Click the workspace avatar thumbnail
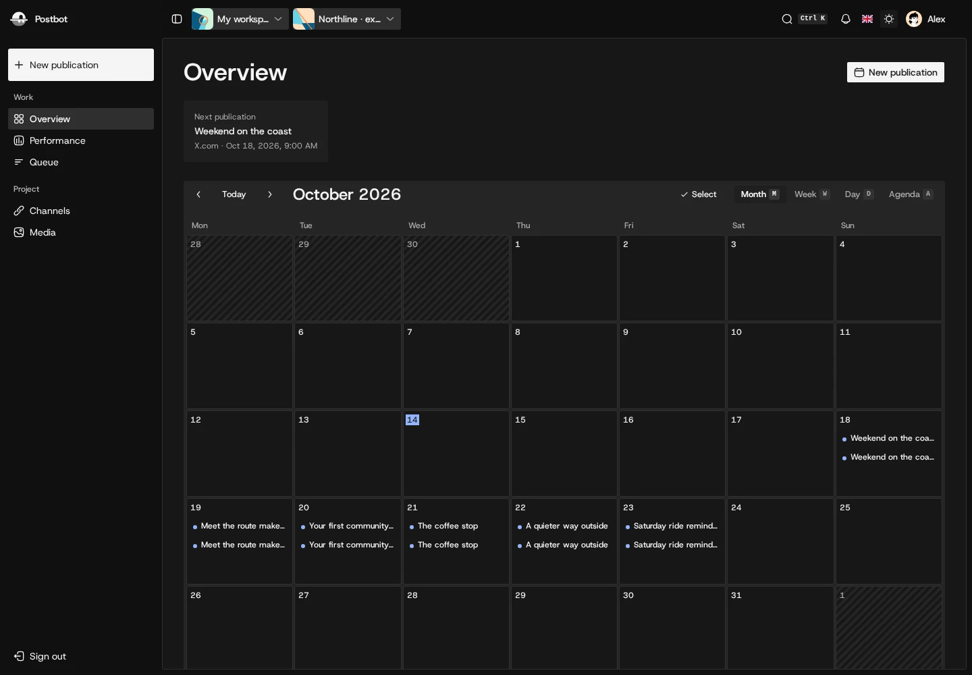The height and width of the screenshot is (675, 972). click(x=202, y=19)
